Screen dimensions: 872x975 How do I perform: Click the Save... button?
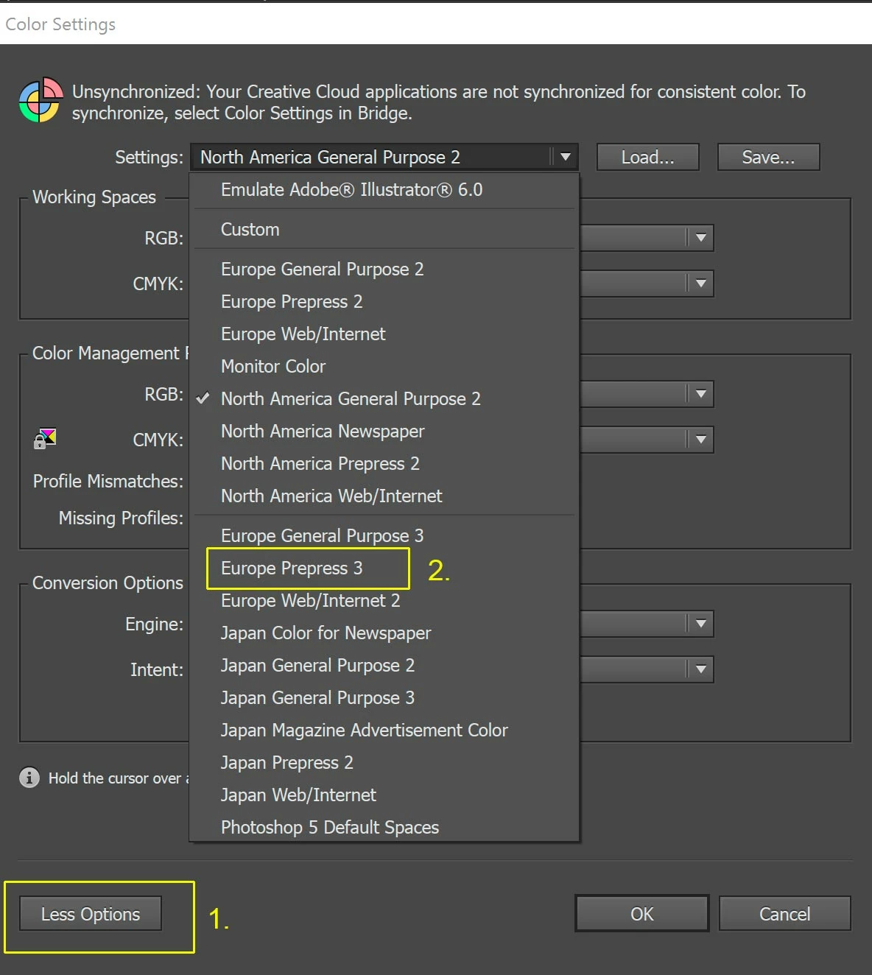[x=768, y=157]
